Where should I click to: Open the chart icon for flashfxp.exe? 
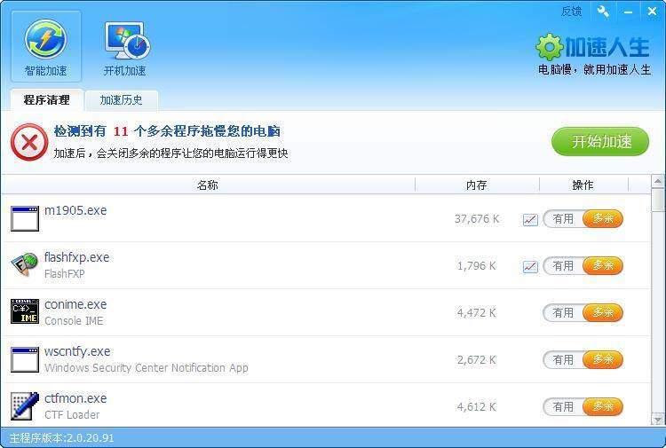click(530, 266)
